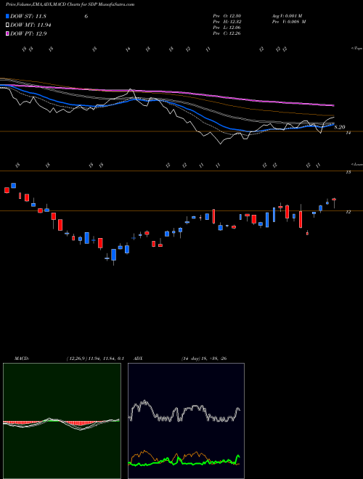Open the ADX indicator chart panel

click(x=186, y=421)
